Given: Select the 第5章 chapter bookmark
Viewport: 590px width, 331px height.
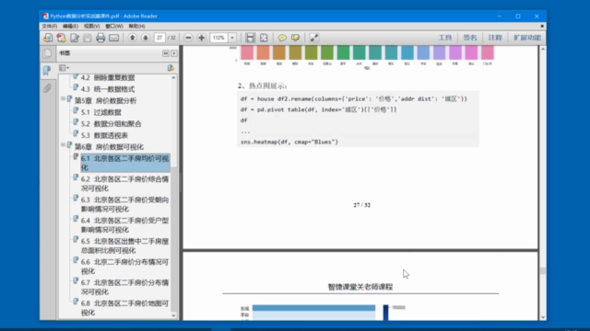Looking at the screenshot, I should point(105,100).
